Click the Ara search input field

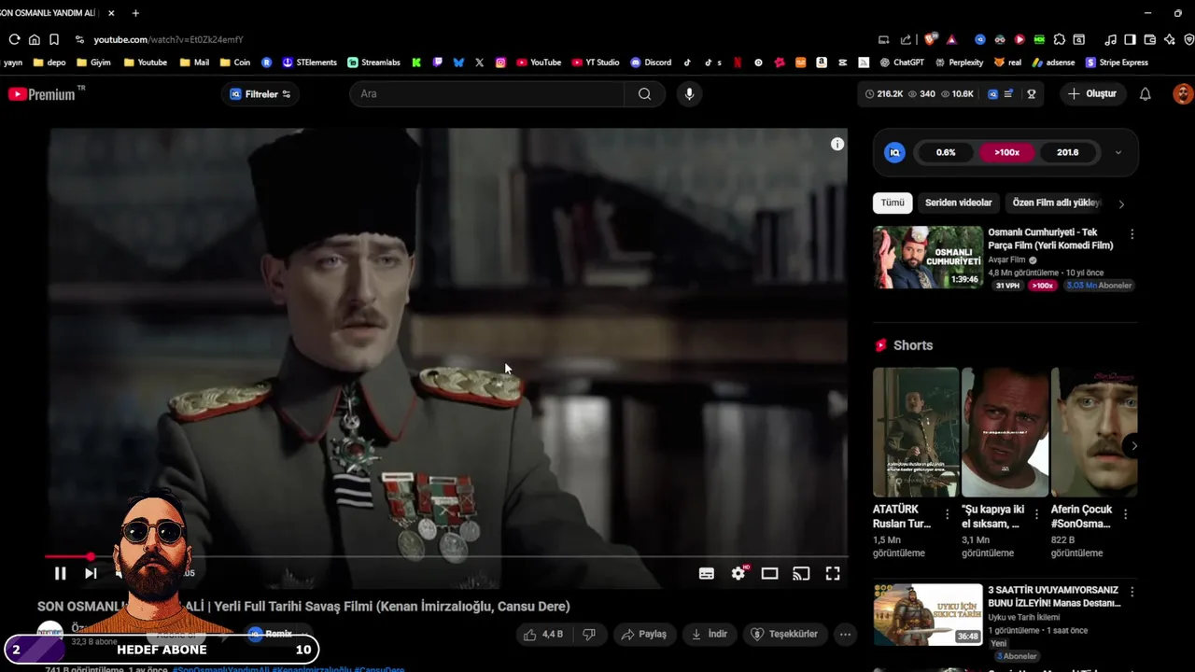click(486, 94)
